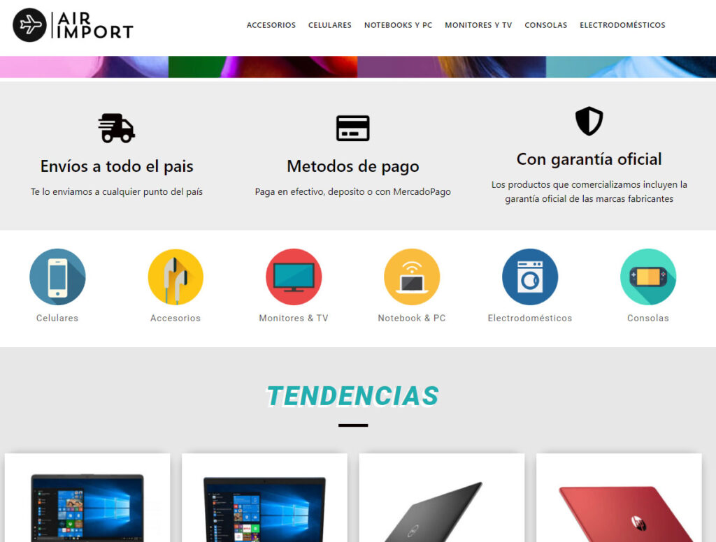This screenshot has height=542, width=716.
Task: Click the Consolas label under category icons
Action: pyautogui.click(x=648, y=318)
